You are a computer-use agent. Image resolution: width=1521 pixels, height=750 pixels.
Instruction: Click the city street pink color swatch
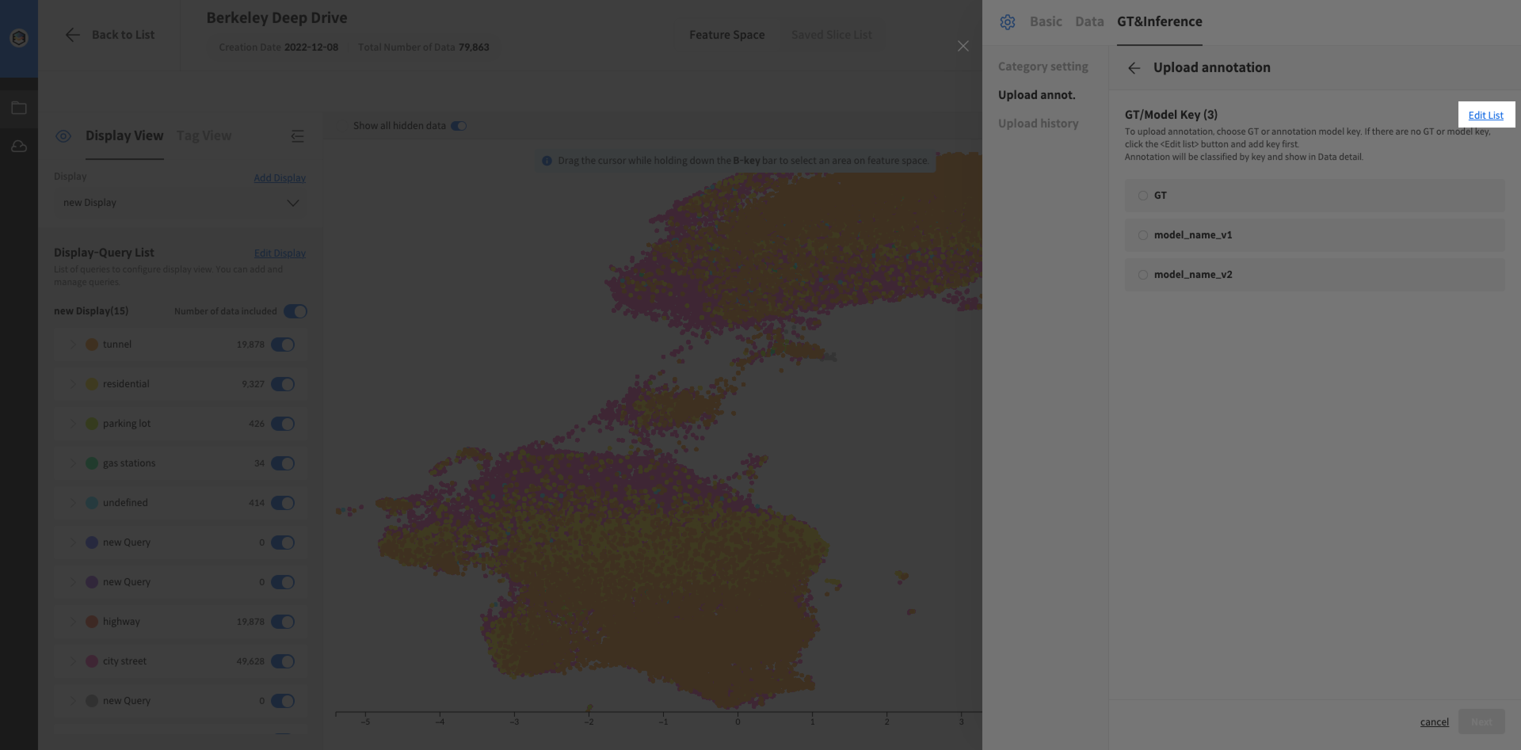tap(91, 661)
